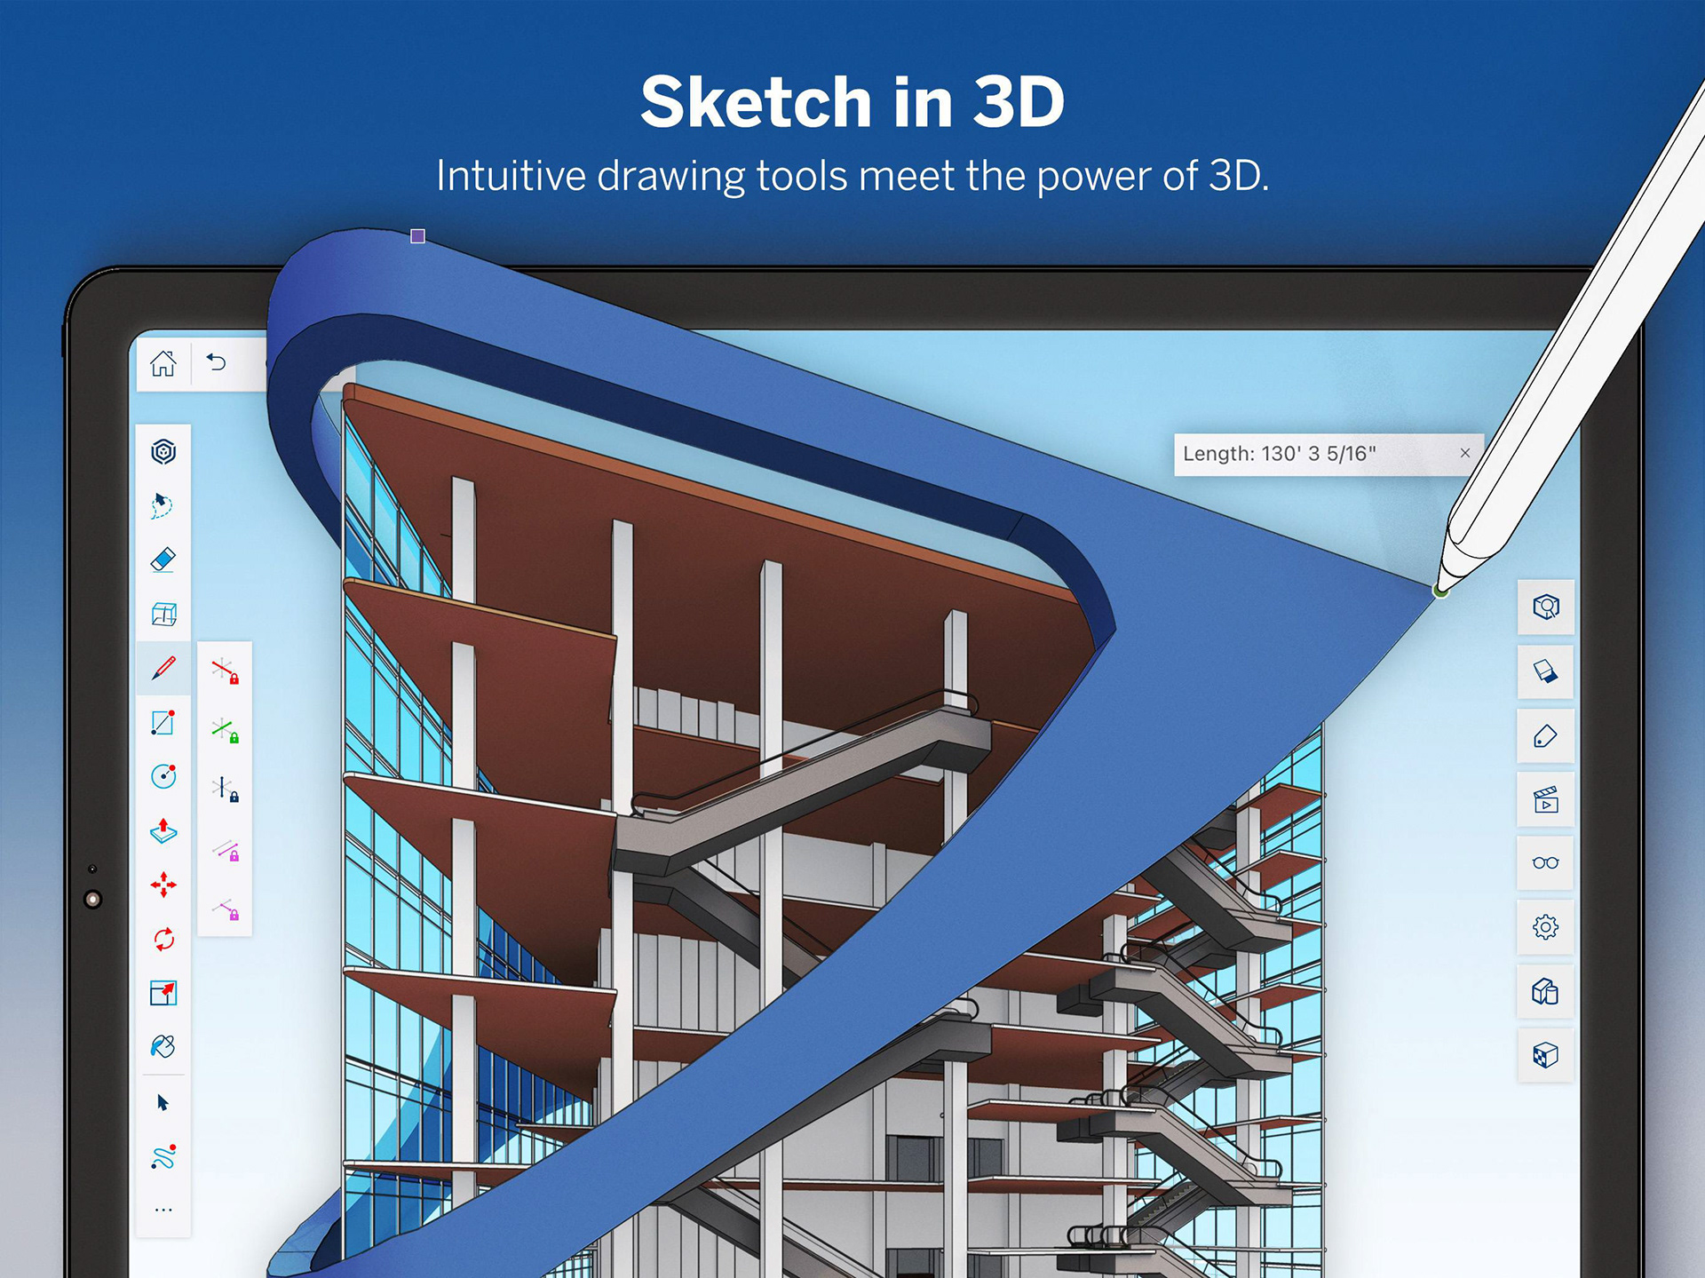
Task: Lock drawing to red axis
Action: (225, 671)
